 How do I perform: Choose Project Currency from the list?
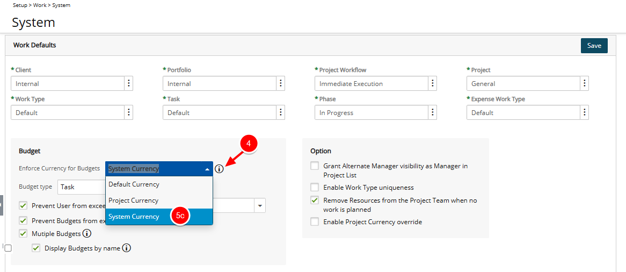tap(159, 201)
